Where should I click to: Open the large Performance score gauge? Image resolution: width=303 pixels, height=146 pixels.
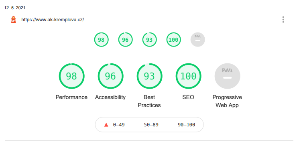pyautogui.click(x=71, y=76)
